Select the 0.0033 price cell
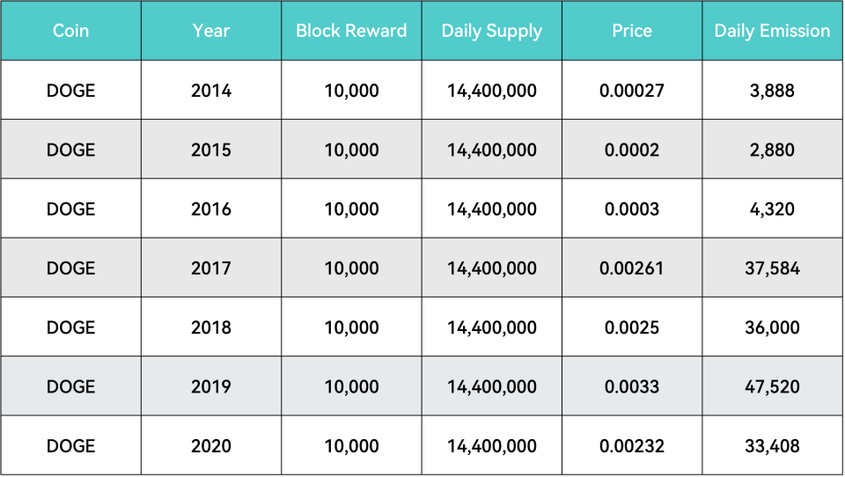 (632, 386)
